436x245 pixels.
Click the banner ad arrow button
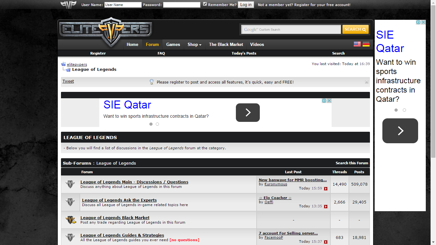[248, 113]
